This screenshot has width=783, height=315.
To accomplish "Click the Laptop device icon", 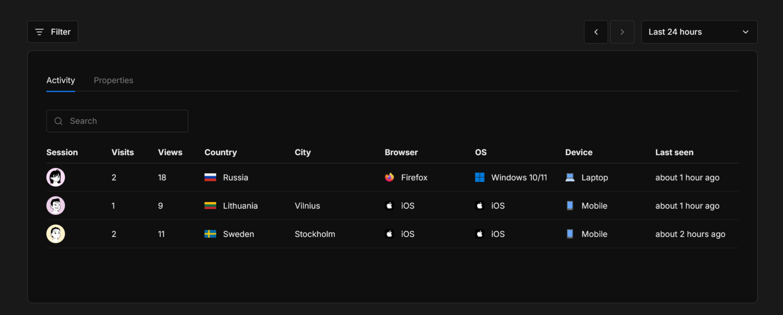I will pos(570,177).
